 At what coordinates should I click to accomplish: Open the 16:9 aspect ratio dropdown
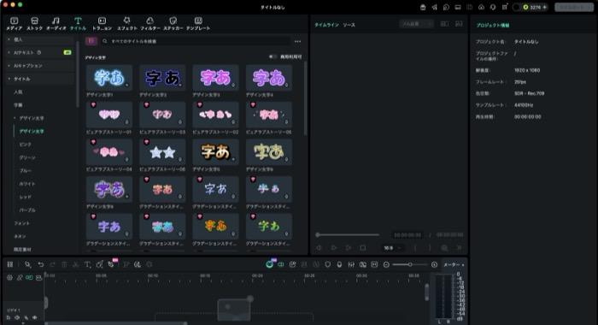392,248
